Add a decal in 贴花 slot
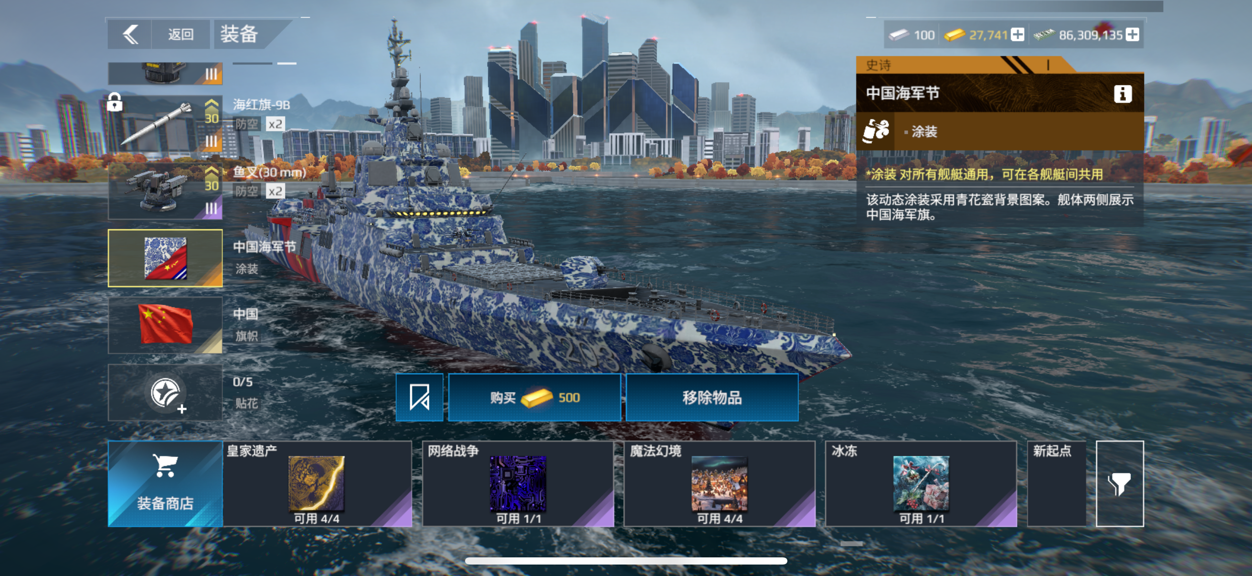This screenshot has width=1252, height=576. (165, 392)
